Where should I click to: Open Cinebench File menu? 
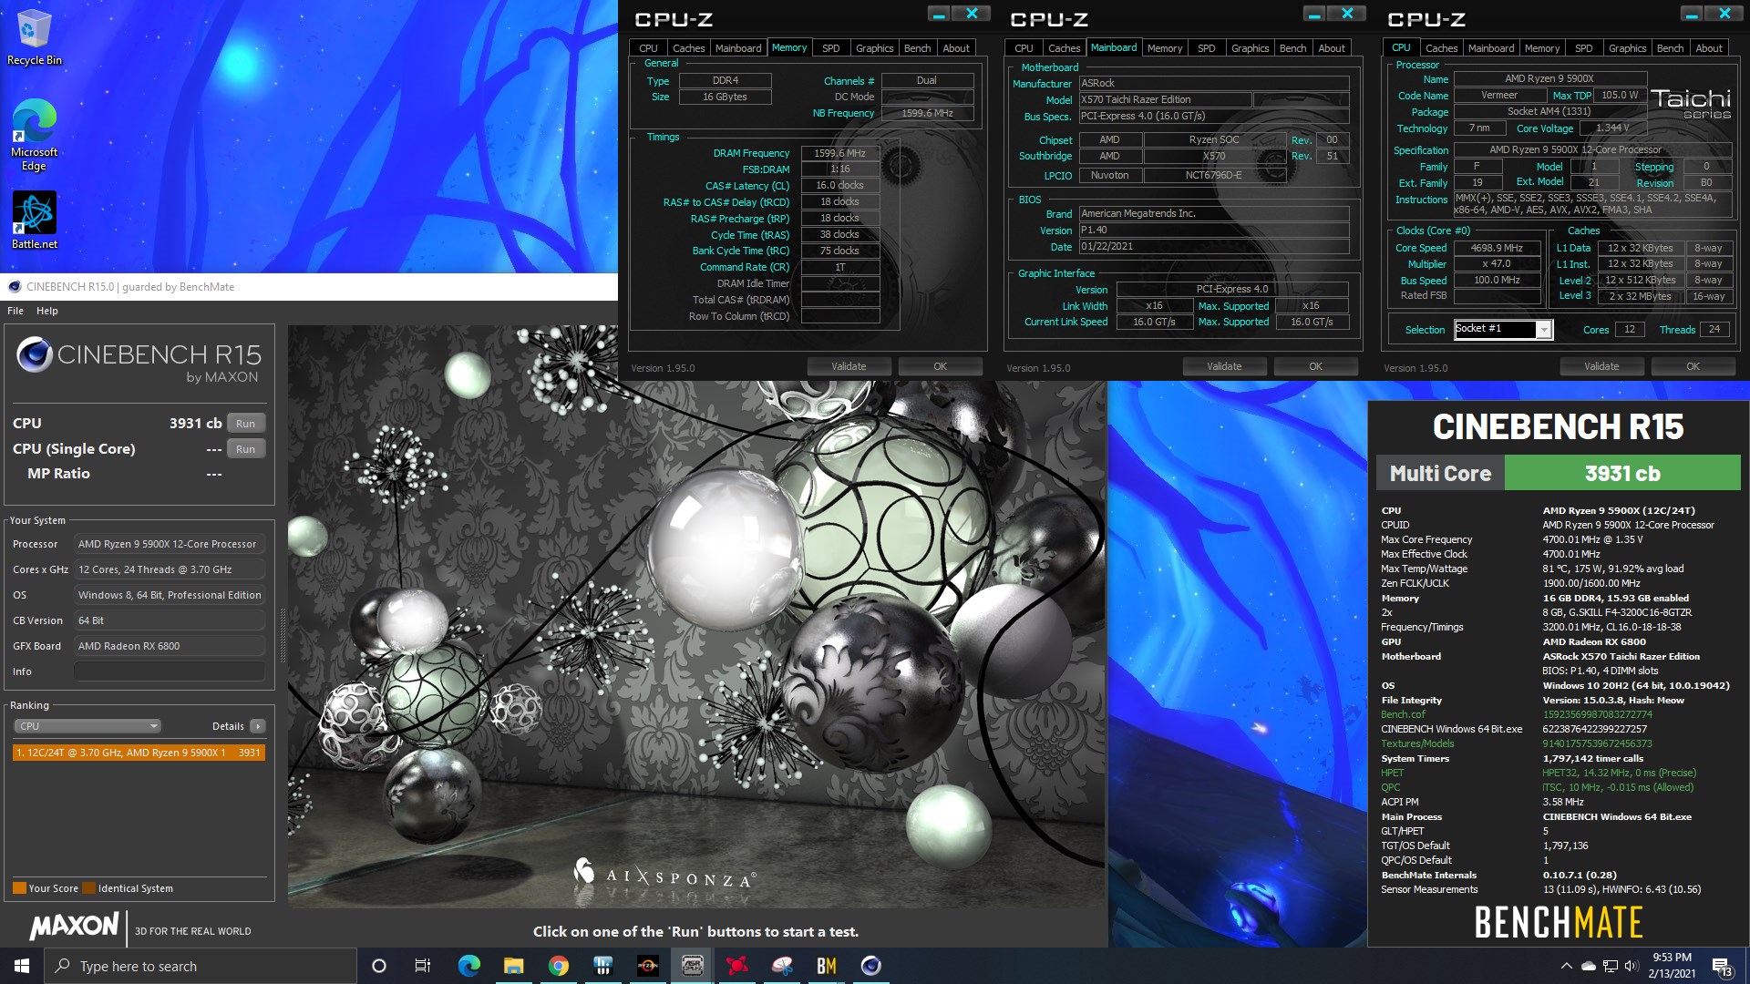point(15,311)
